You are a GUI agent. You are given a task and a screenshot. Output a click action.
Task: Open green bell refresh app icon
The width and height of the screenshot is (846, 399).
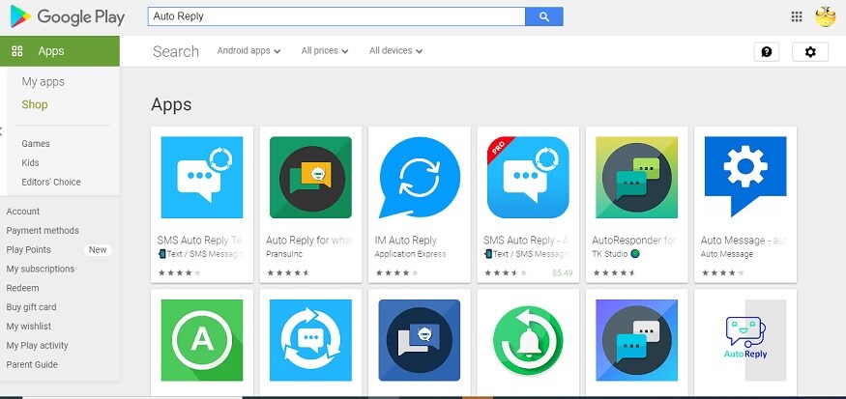tap(528, 340)
